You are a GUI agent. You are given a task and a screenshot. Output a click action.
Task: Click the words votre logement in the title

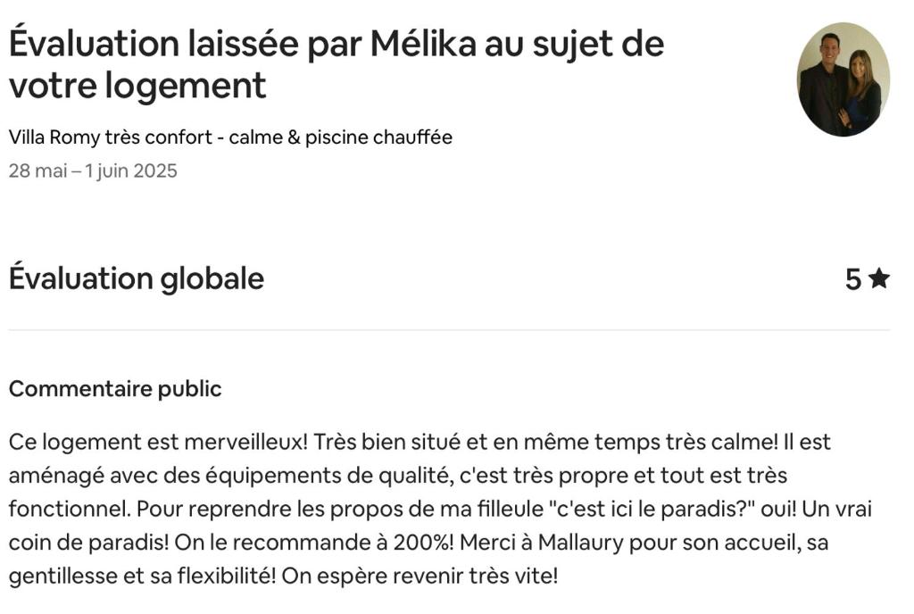pos(137,85)
